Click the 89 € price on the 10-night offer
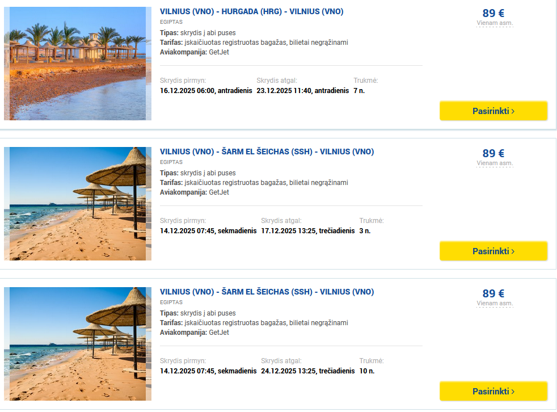The height and width of the screenshot is (412, 557). [x=493, y=293]
